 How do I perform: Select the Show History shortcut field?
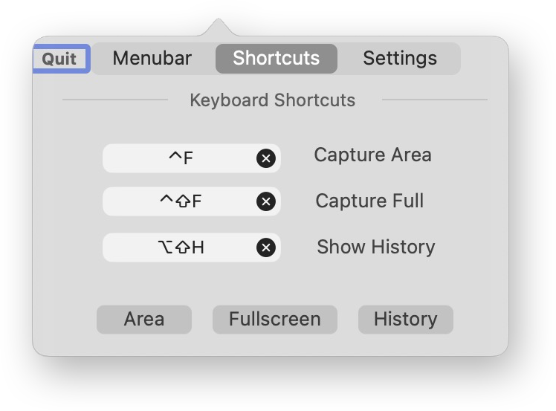pos(181,247)
